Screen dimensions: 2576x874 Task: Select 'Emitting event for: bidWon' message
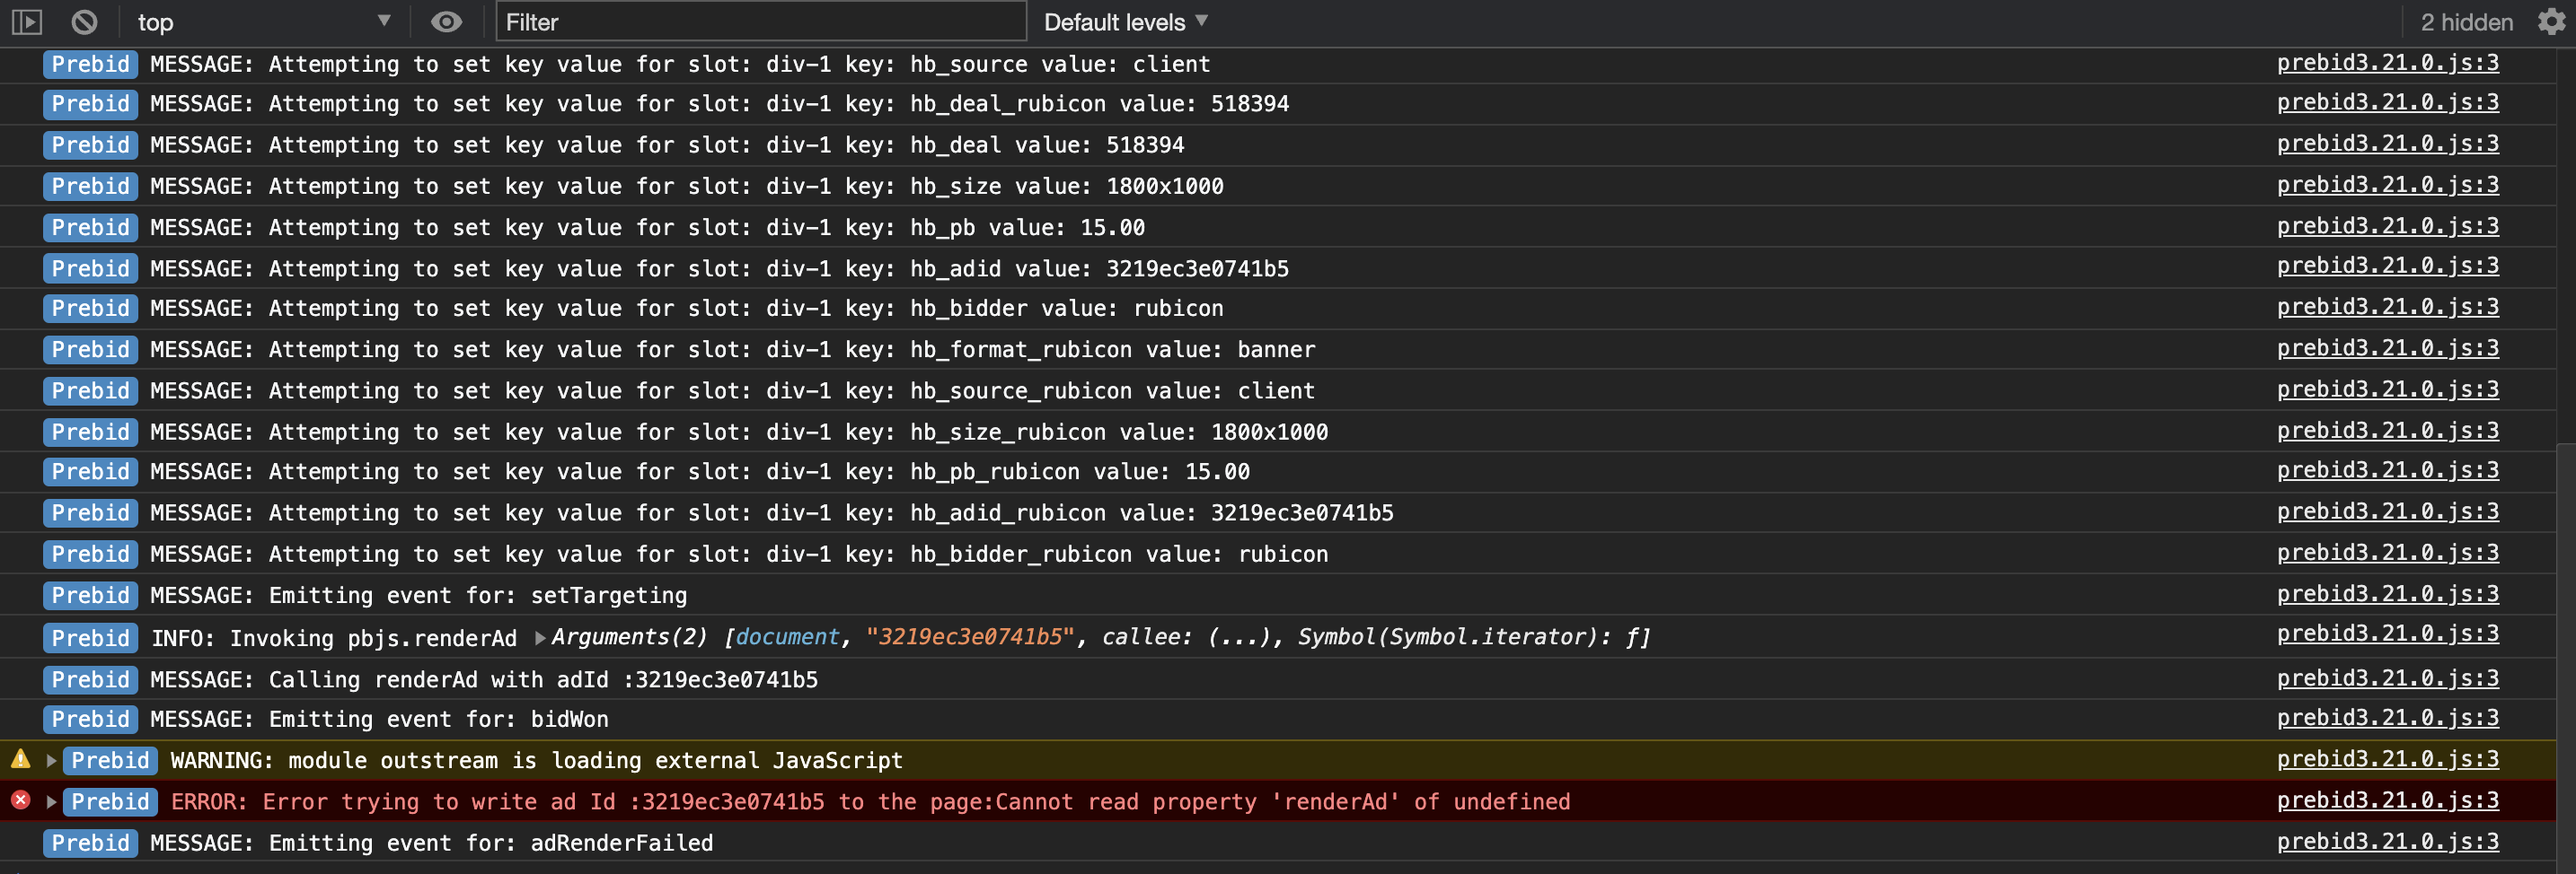pos(379,719)
